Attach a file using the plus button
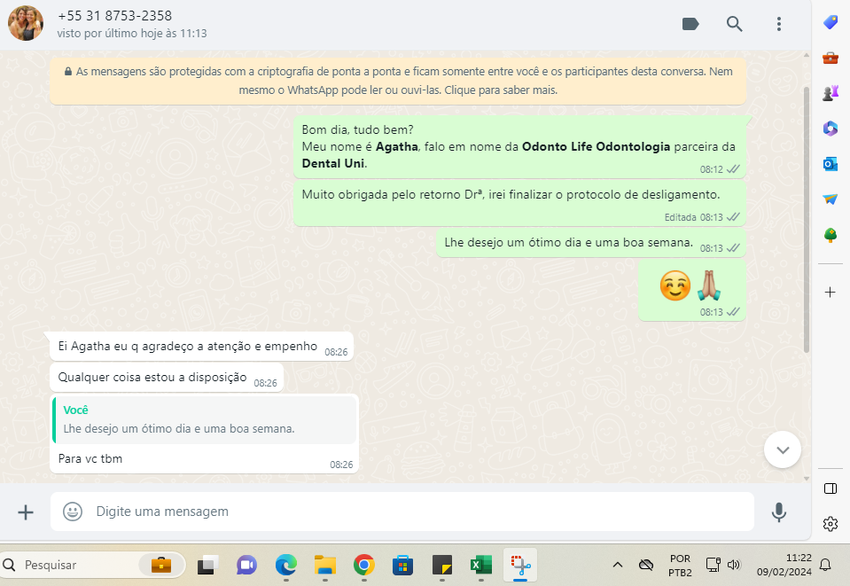This screenshot has height=586, width=850. pyautogui.click(x=26, y=512)
